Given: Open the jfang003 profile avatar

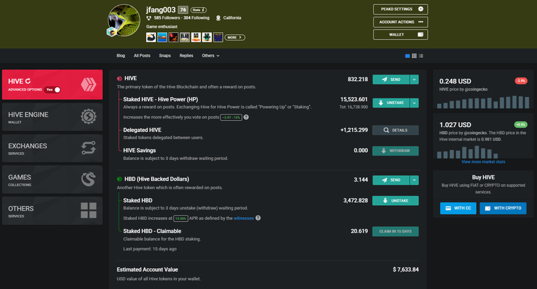Looking at the screenshot, I should 124,20.
